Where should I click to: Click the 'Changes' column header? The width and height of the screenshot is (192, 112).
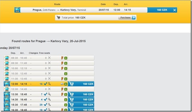(x=33, y=53)
